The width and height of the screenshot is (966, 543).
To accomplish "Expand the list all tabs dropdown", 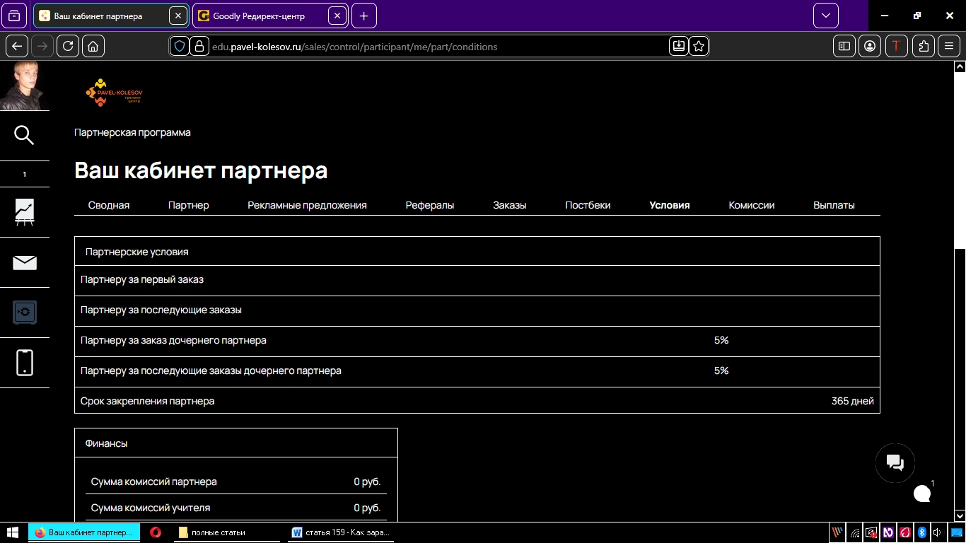I will 825,16.
